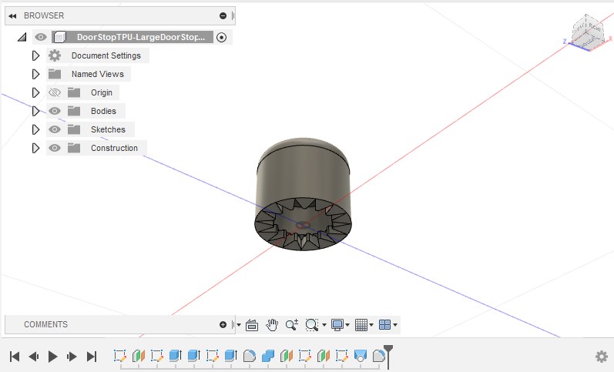This screenshot has width=614, height=372.
Task: Select the Construction row label
Action: point(114,148)
